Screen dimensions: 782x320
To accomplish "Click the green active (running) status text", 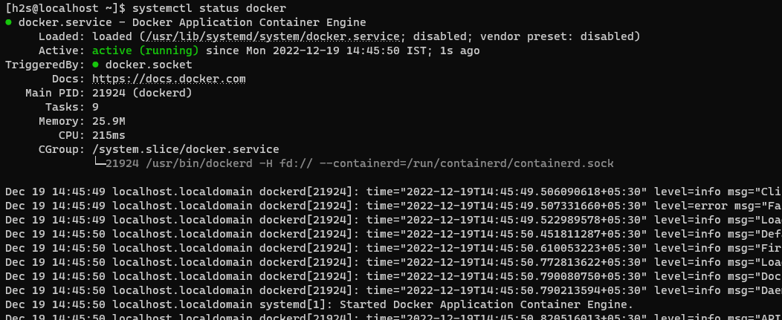I will [x=145, y=50].
